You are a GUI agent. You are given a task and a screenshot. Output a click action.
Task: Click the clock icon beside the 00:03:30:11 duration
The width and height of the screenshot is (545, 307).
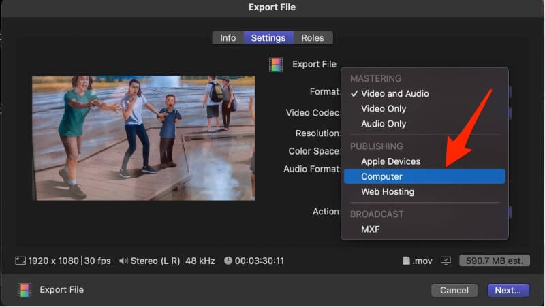228,261
